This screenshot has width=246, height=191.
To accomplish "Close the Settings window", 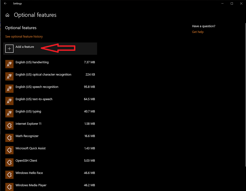I will pos(241,4).
